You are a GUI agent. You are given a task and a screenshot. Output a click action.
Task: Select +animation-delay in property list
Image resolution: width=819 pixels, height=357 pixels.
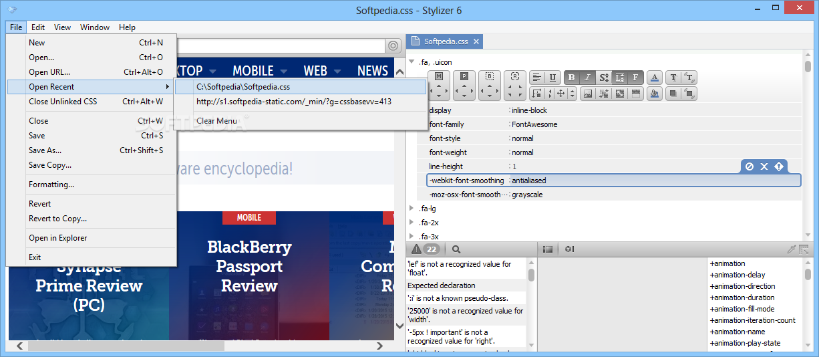click(738, 275)
